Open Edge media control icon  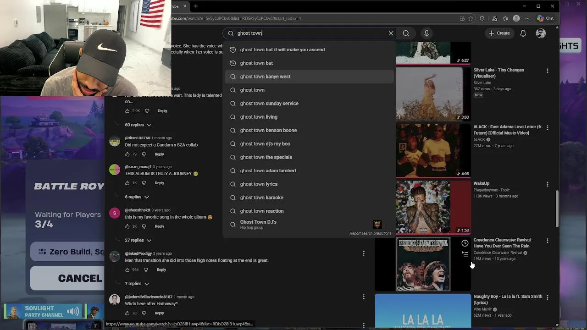(494, 18)
